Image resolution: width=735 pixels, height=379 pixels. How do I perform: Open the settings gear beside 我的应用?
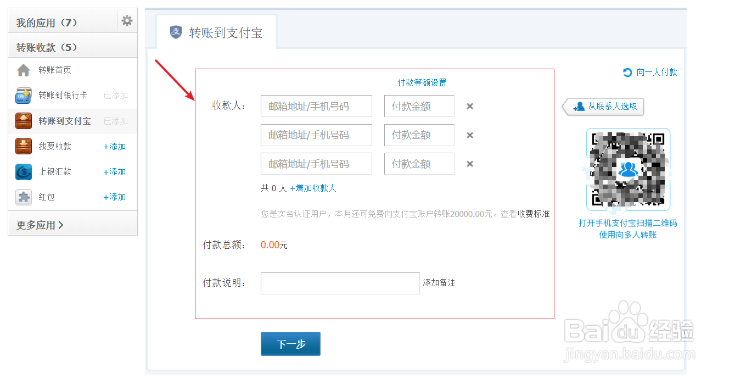(127, 21)
